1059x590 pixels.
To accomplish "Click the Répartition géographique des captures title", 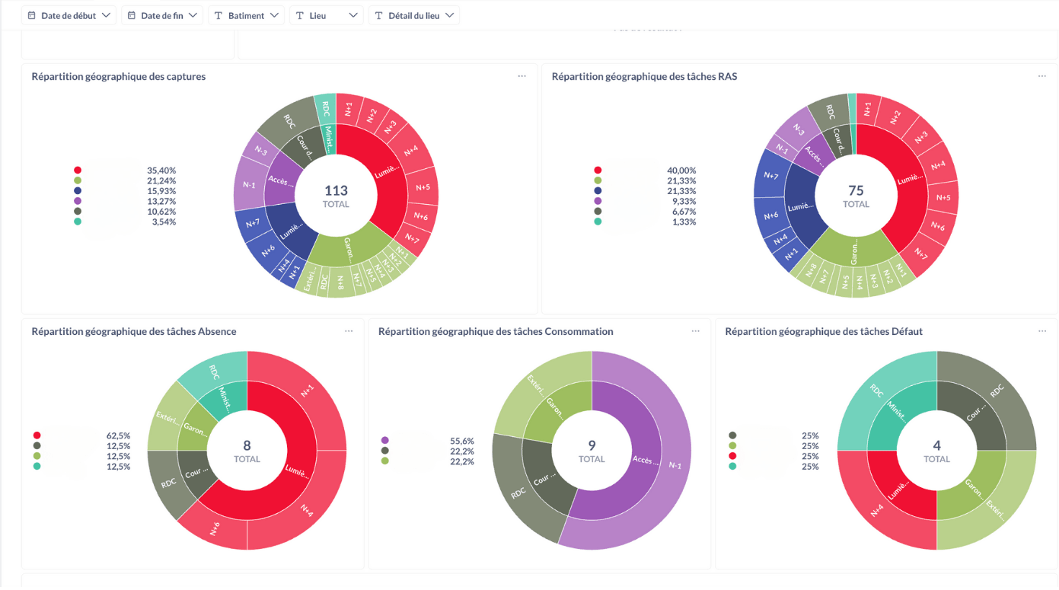I will [x=119, y=76].
